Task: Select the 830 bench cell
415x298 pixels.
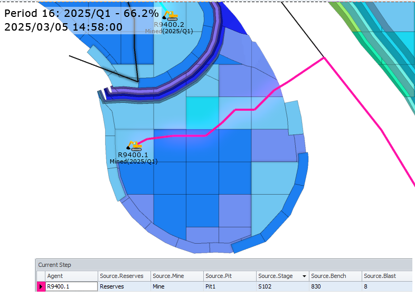Action: (335, 286)
